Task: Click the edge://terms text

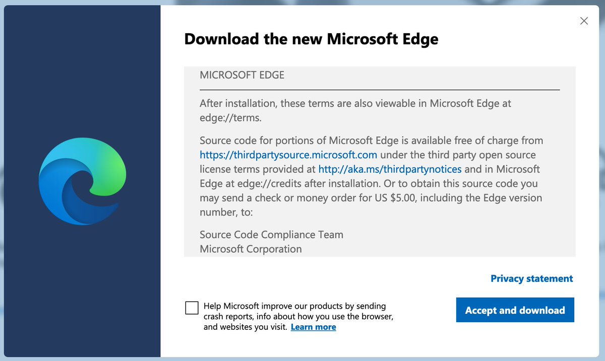Action: (230, 117)
